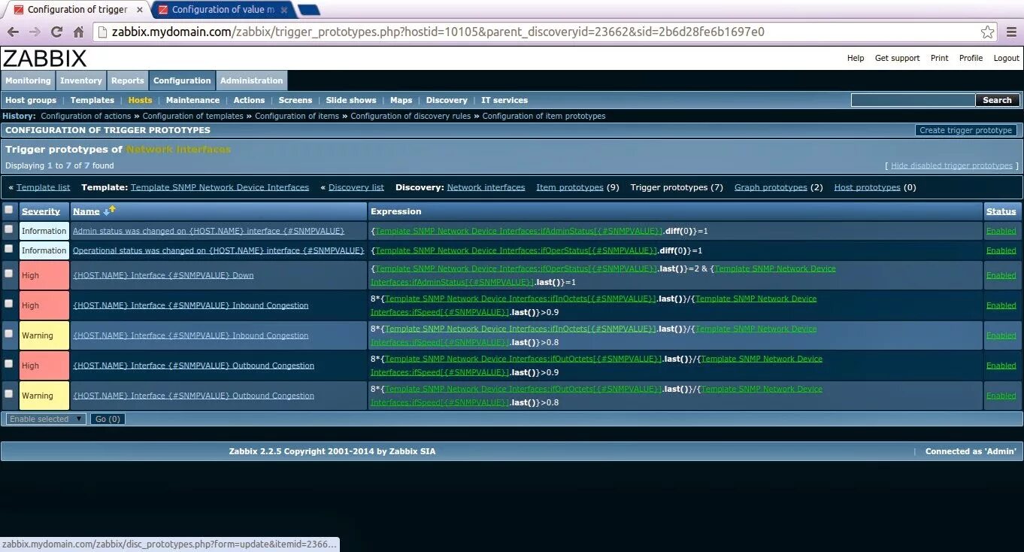Open the browser home icon

[x=78, y=32]
